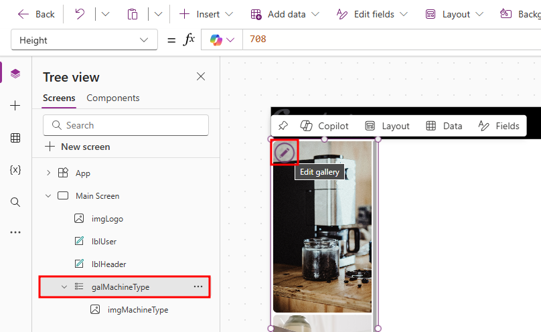Click Fields on the floating toolbar

pos(499,126)
